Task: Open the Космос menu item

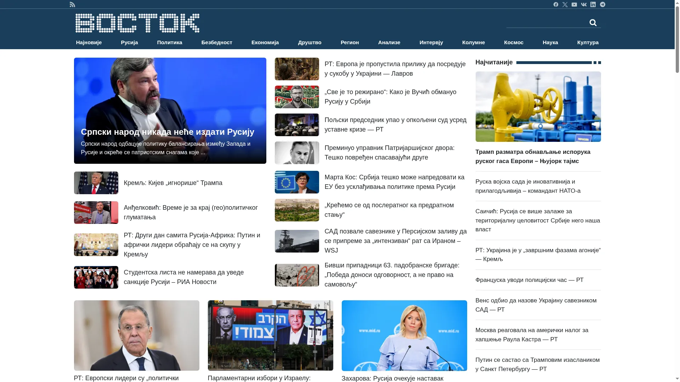Action: tap(514, 42)
